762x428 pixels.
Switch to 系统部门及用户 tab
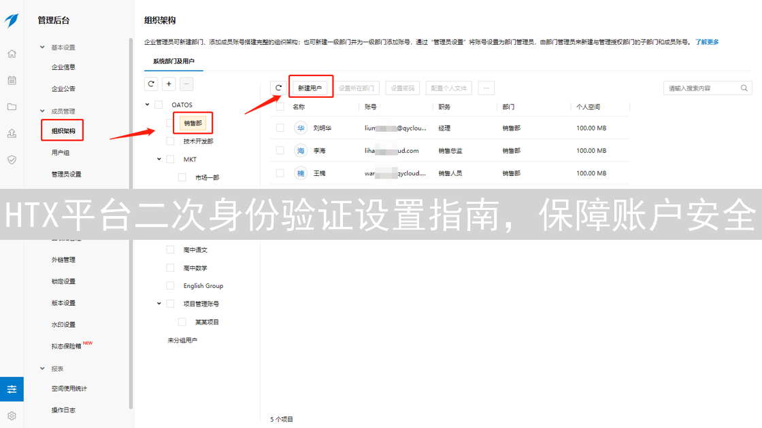[173, 61]
